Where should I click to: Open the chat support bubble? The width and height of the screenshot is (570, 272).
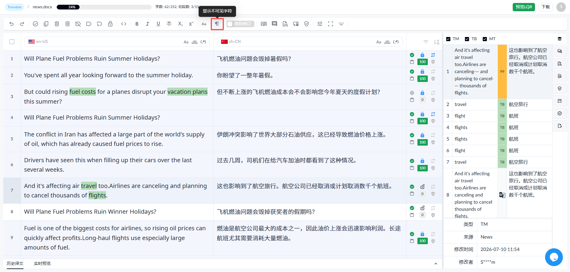point(554,257)
